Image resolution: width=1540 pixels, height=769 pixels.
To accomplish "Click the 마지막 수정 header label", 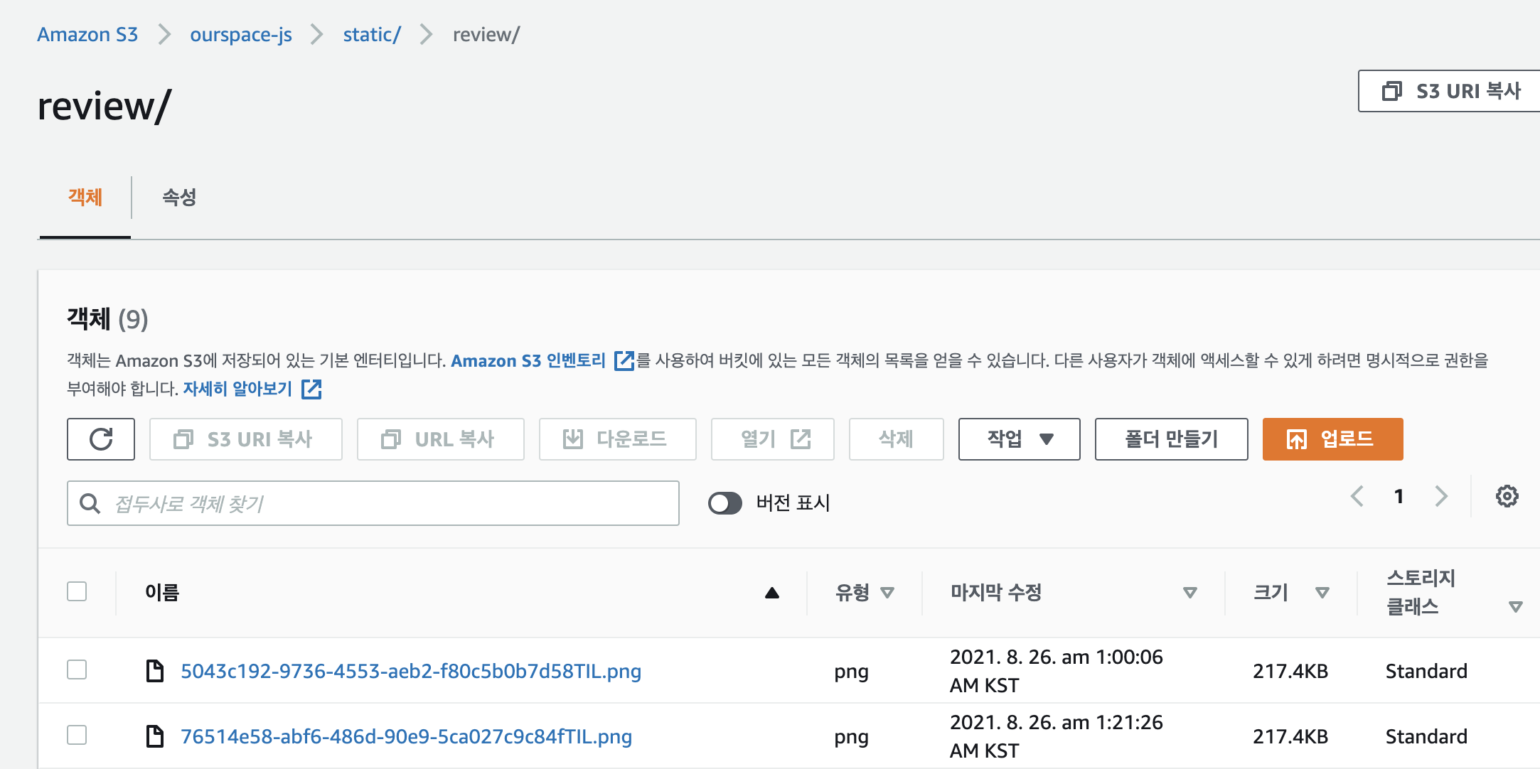I will [996, 592].
